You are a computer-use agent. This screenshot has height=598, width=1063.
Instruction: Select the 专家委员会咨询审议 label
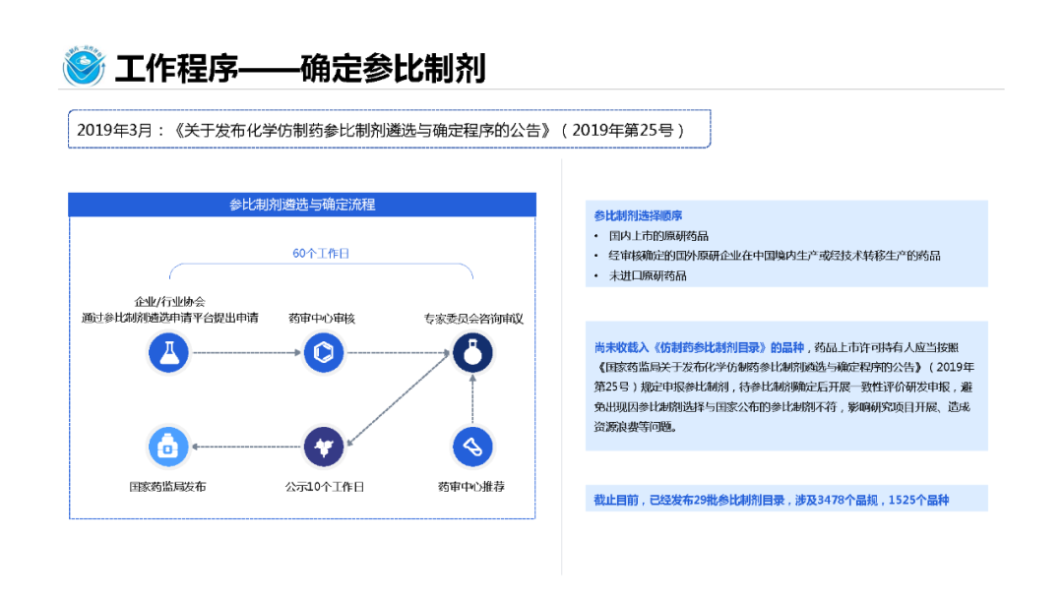473,319
